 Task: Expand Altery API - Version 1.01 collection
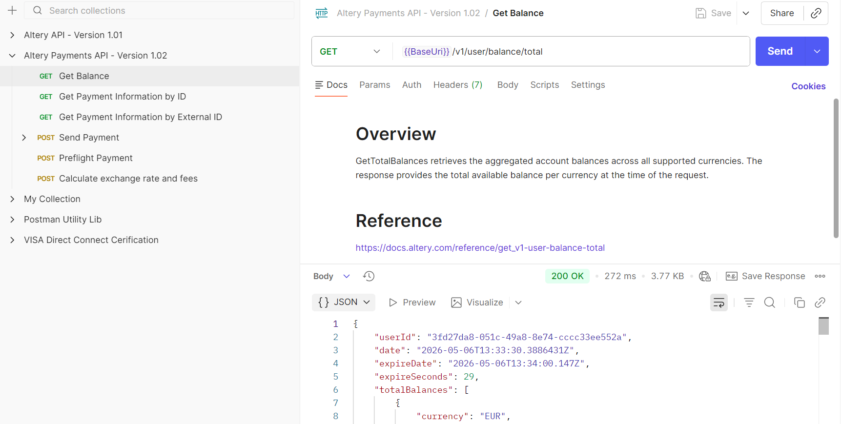point(12,35)
